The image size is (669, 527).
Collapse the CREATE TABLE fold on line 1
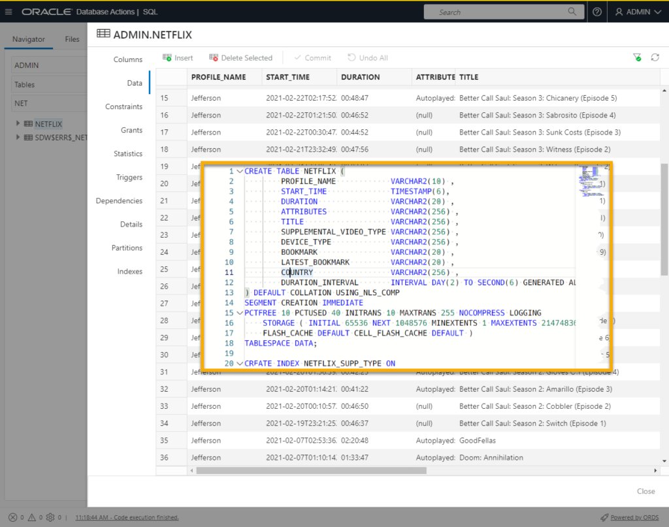[240, 171]
